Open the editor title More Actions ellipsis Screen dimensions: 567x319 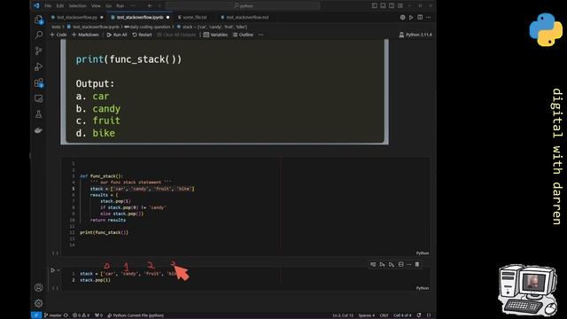429,18
